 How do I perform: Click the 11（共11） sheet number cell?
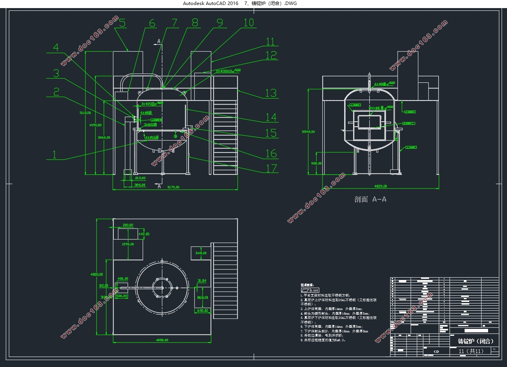pos(471,351)
